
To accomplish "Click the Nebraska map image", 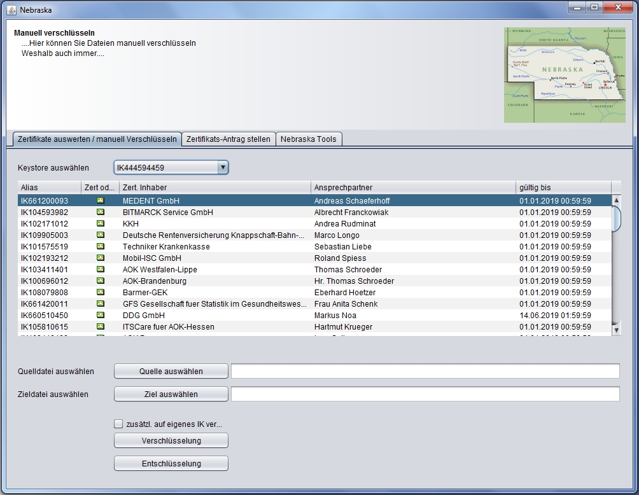I will click(x=565, y=75).
